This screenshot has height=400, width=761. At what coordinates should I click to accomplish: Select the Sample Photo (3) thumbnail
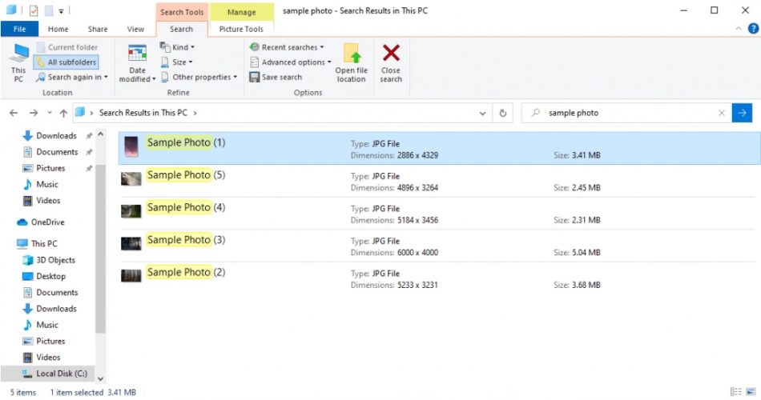(131, 242)
